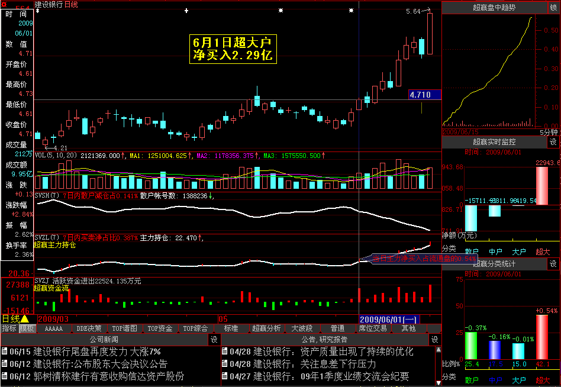
Task: Click the yellow triangle next to 日线
Action: (x=25, y=319)
